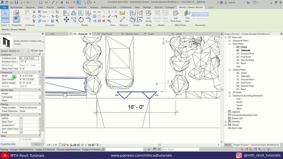
Task: Select the Array tool
Action: coord(95,16)
